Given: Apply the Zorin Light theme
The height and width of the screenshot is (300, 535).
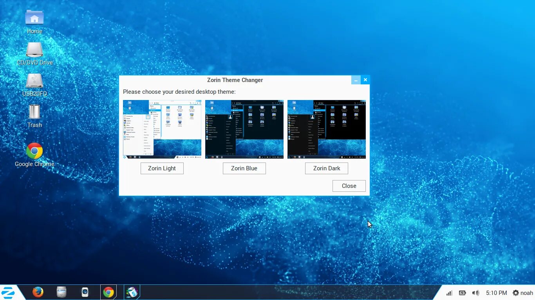Looking at the screenshot, I should (162, 168).
